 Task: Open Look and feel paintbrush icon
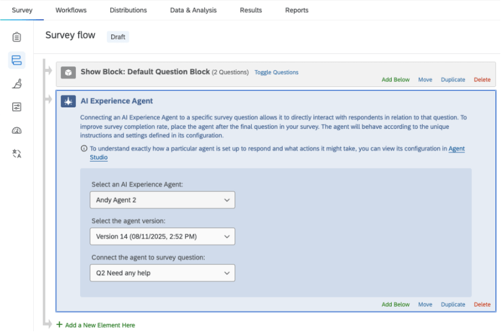click(17, 84)
